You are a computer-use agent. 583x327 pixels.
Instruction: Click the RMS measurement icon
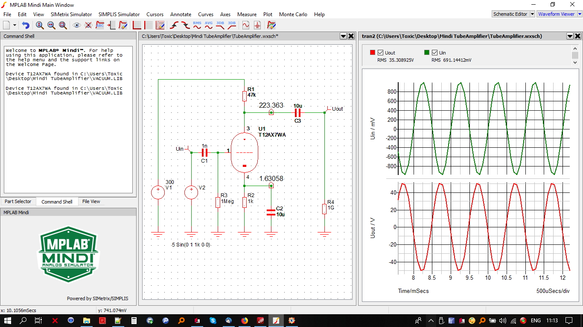[x=197, y=25]
